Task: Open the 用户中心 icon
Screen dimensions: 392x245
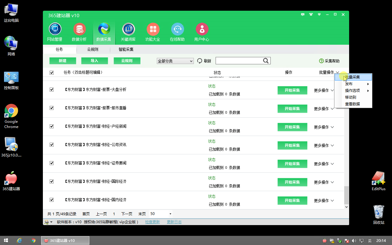Action: (x=202, y=29)
